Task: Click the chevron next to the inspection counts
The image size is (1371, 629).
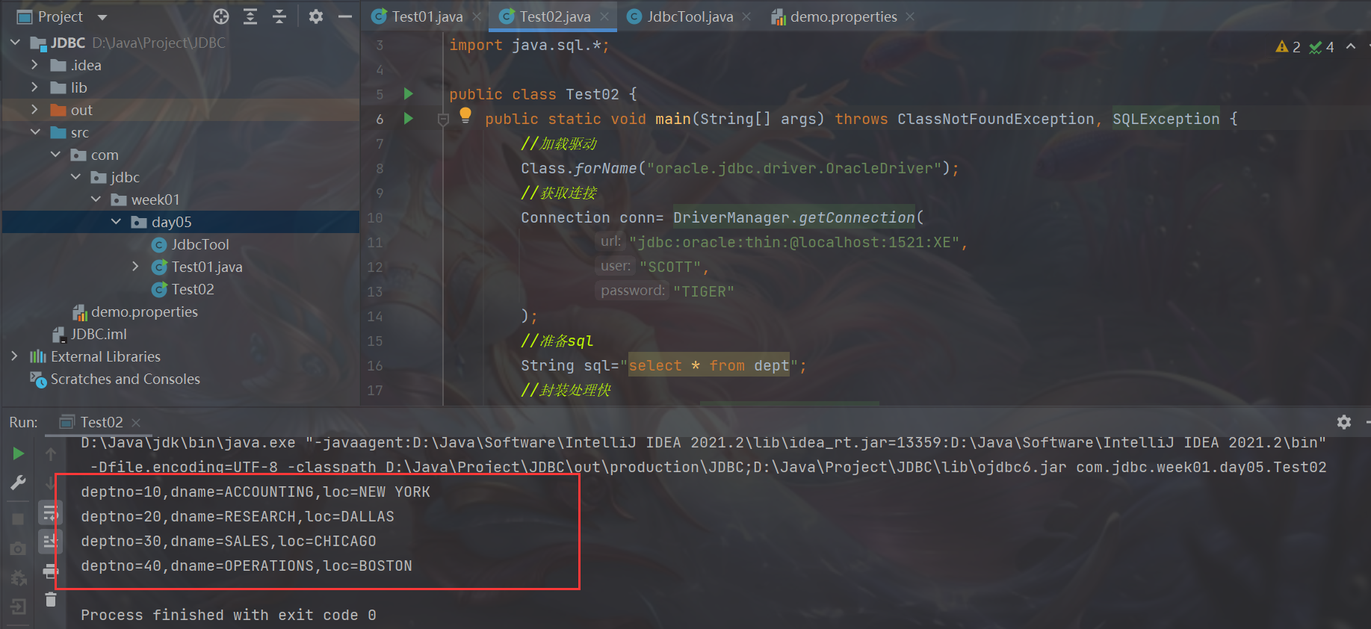Action: point(1351,47)
